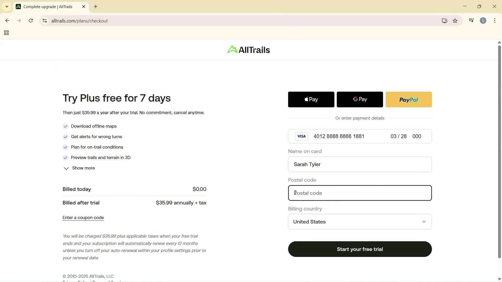
Task: Click the Visa card icon
Action: click(x=301, y=136)
